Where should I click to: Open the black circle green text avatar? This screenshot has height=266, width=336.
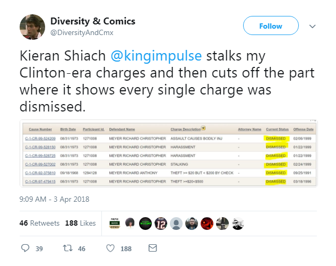coord(145,224)
